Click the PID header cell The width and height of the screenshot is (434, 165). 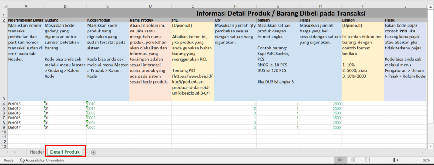(193, 20)
